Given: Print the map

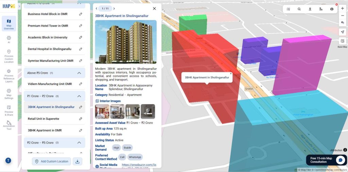Looking at the screenshot, I should [332, 9].
